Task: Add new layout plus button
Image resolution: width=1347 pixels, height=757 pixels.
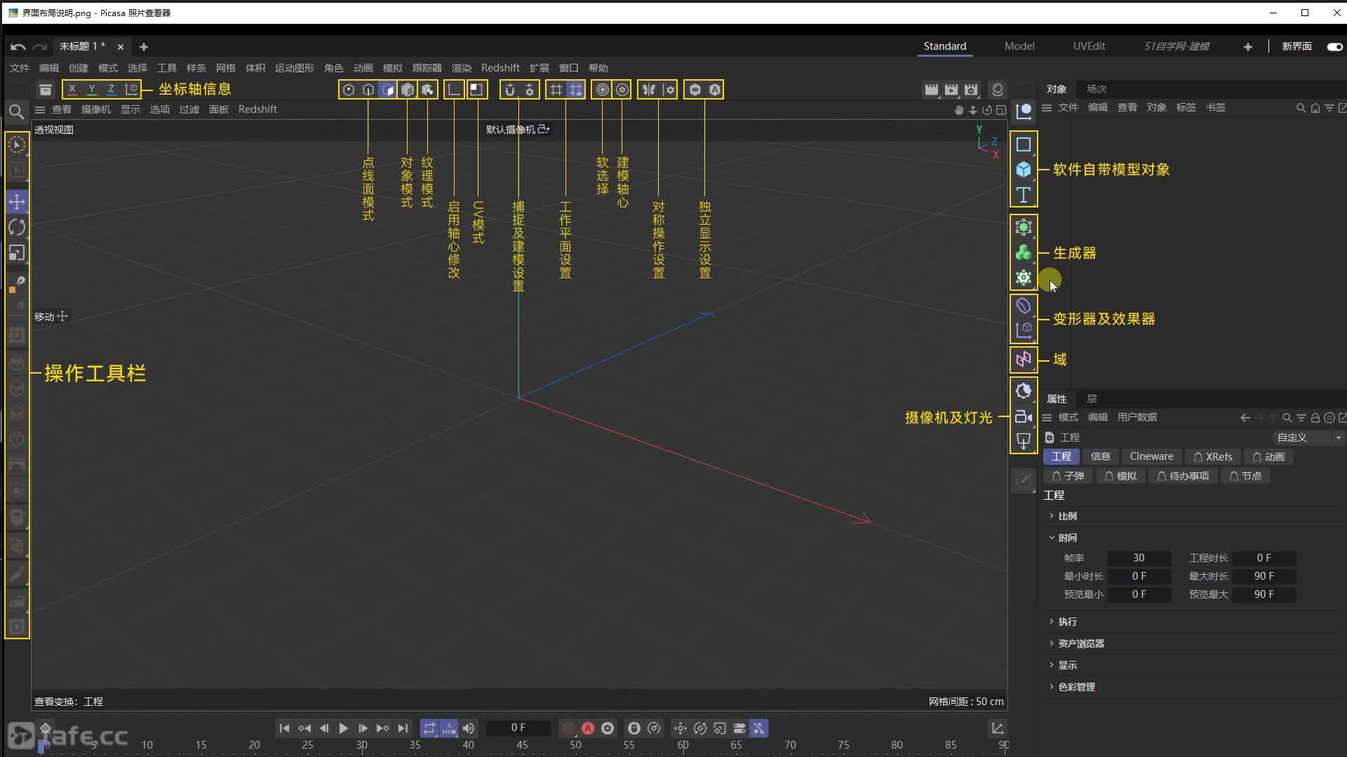Action: coord(1248,47)
